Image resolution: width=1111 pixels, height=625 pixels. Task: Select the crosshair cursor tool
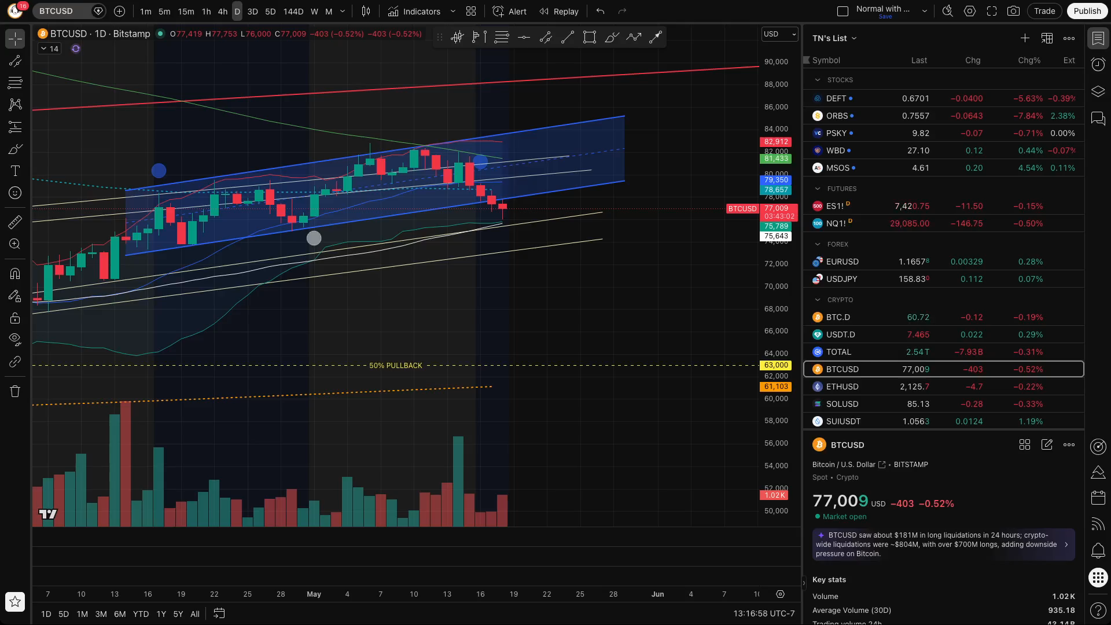click(15, 39)
